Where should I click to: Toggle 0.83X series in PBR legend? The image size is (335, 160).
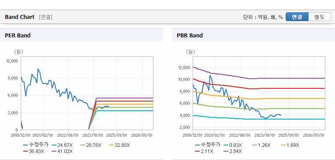click(x=233, y=145)
